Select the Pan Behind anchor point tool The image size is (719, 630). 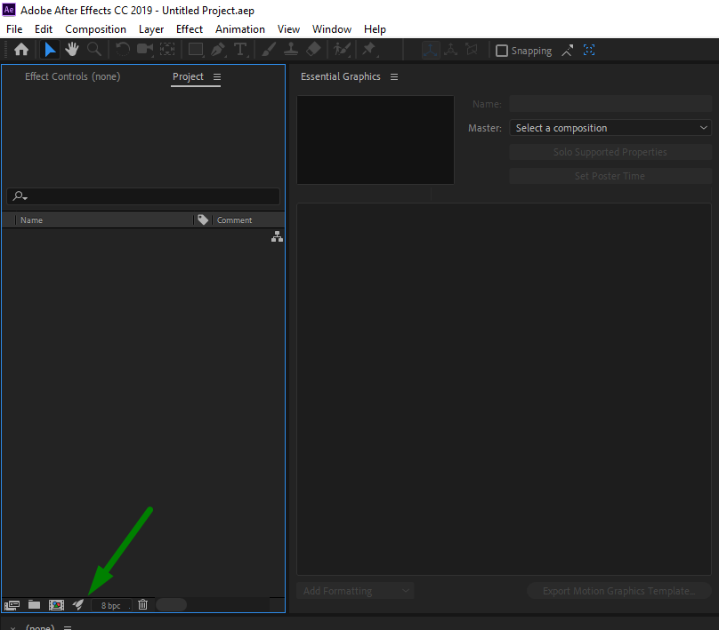click(167, 50)
